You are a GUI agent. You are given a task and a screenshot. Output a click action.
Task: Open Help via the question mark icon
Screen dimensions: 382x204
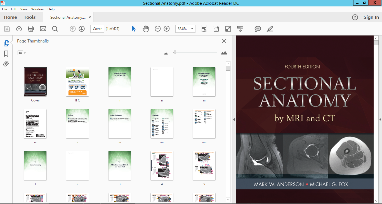[355, 17]
